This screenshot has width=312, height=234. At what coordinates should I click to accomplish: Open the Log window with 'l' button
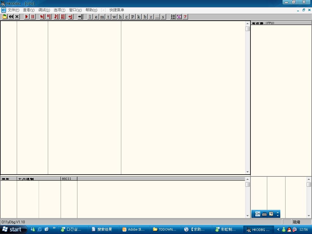pyautogui.click(x=90, y=17)
